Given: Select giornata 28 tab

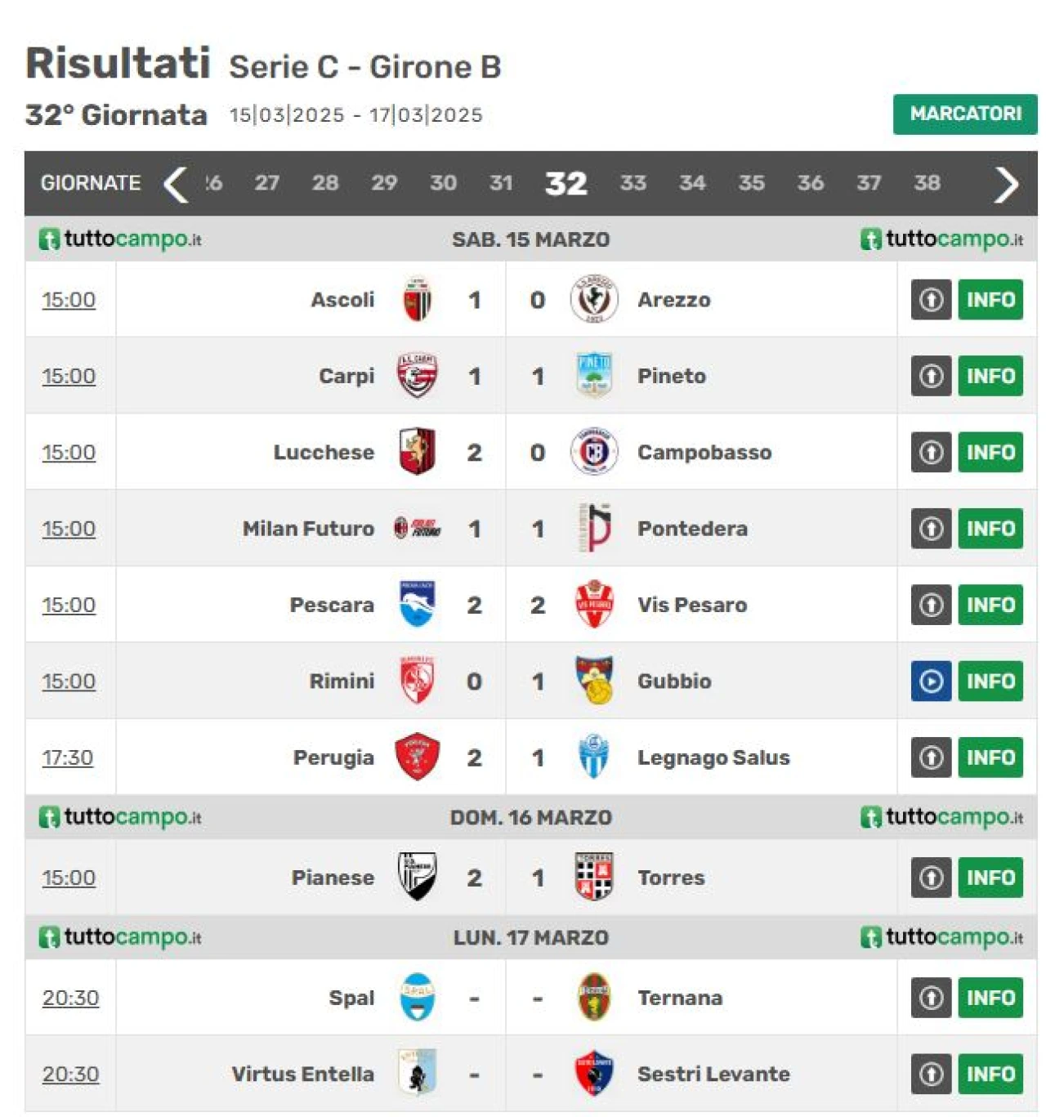Looking at the screenshot, I should click(325, 183).
